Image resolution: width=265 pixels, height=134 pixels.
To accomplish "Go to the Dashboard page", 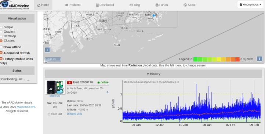I will click(105, 5).
